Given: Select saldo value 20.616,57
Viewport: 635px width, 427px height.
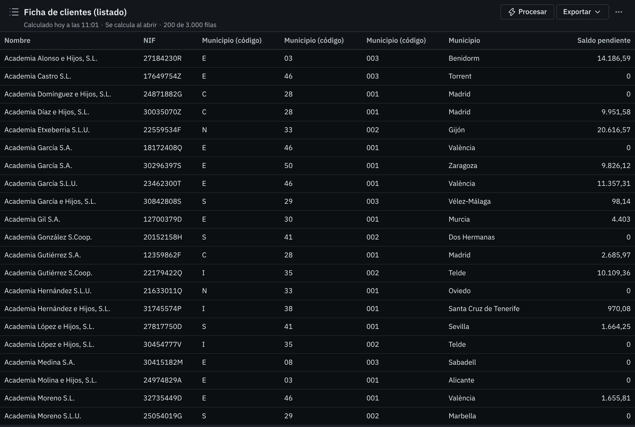Looking at the screenshot, I should [614, 130].
